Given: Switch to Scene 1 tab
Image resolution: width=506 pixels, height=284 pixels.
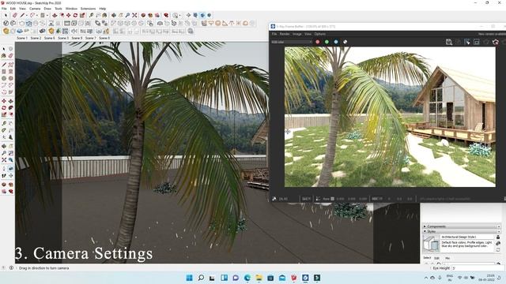Looking at the screenshot, I should pos(22,38).
